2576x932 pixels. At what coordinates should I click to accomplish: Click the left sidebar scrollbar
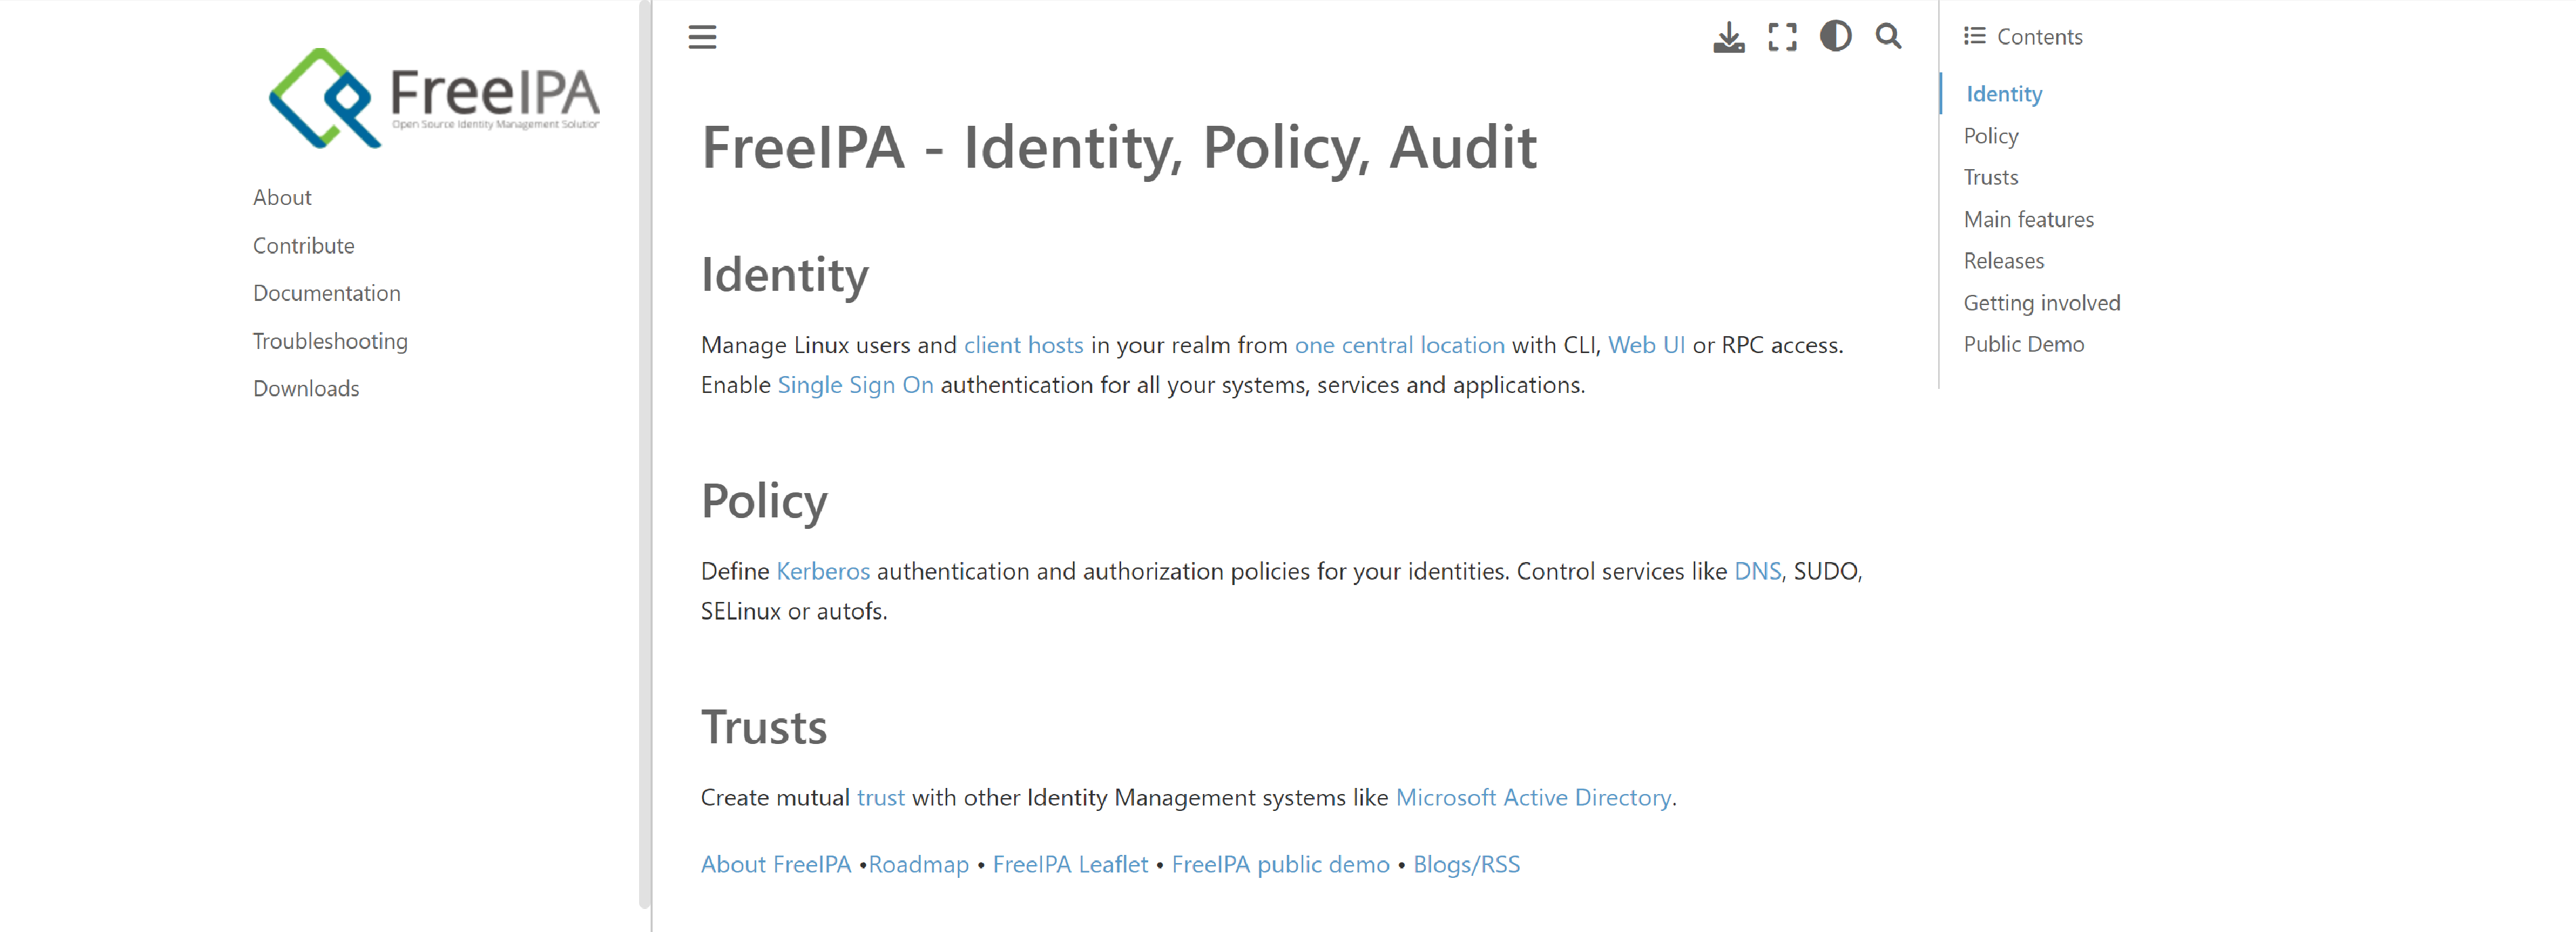coord(644,455)
